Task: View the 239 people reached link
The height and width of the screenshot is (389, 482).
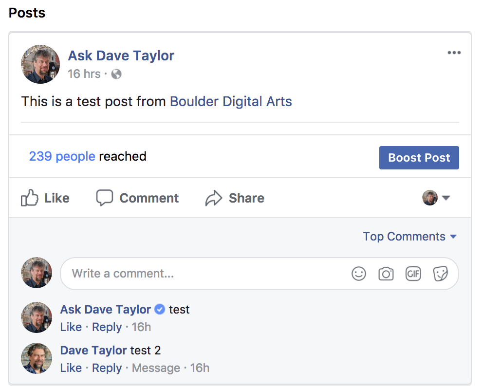Action: [62, 156]
